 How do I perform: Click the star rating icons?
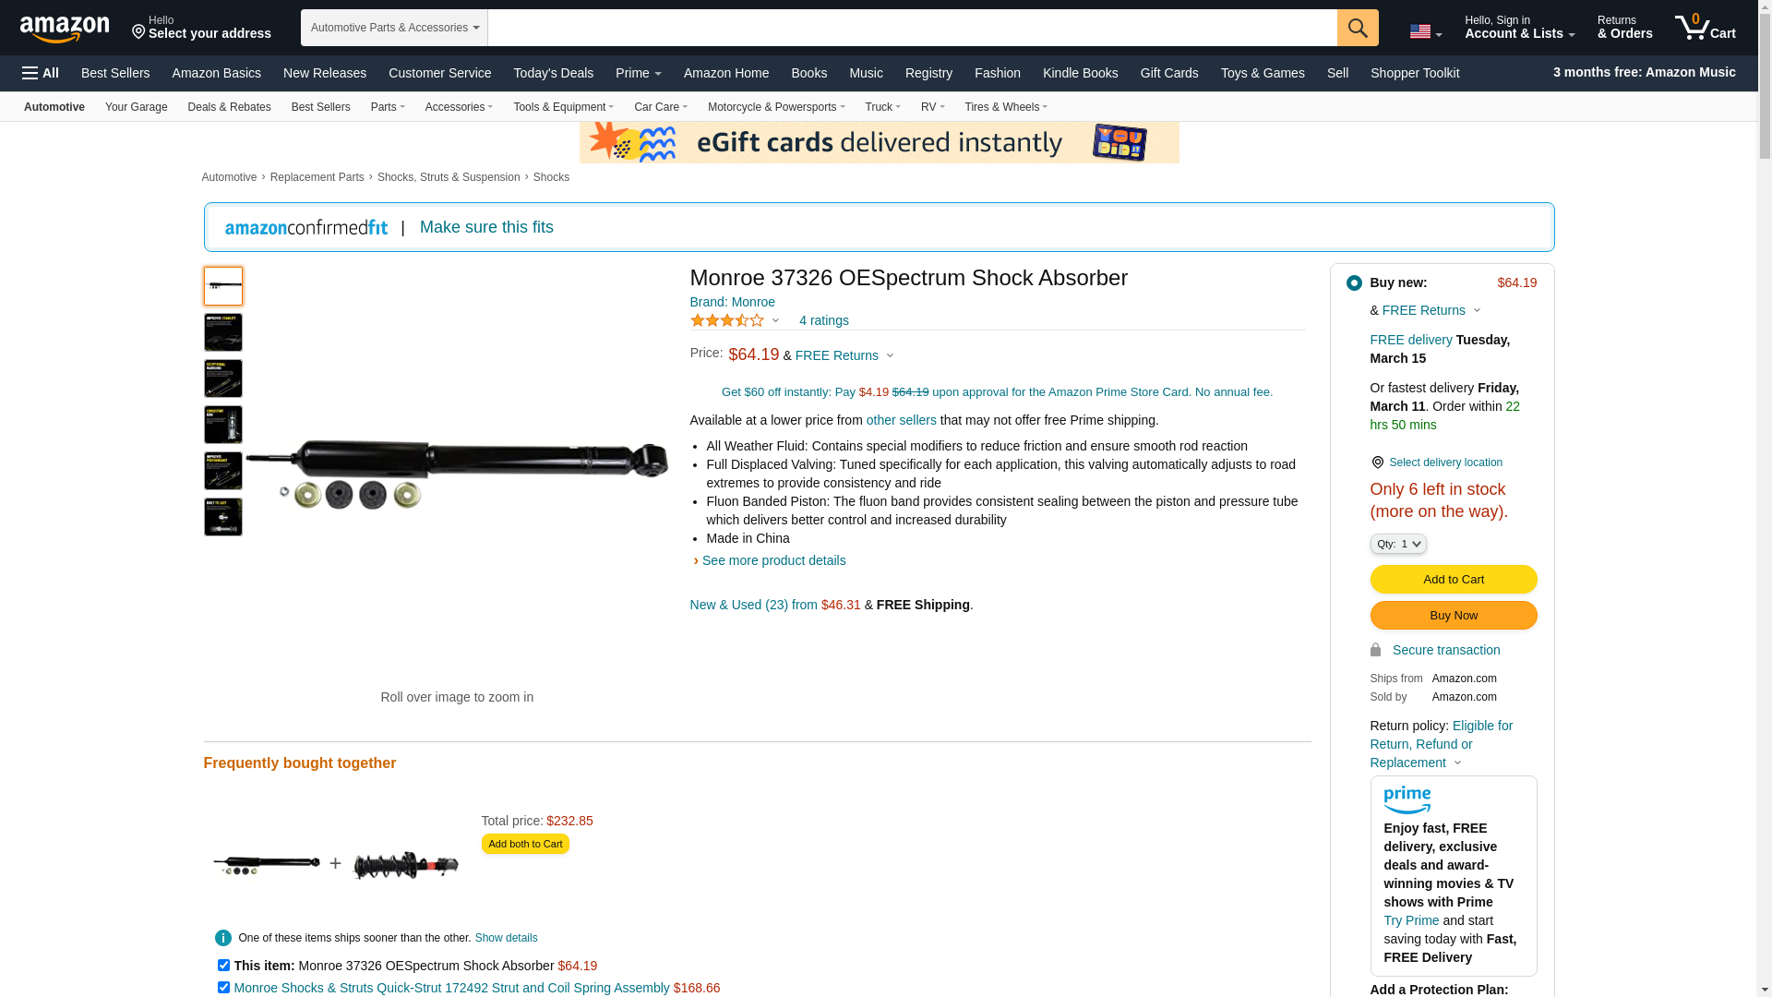[727, 320]
